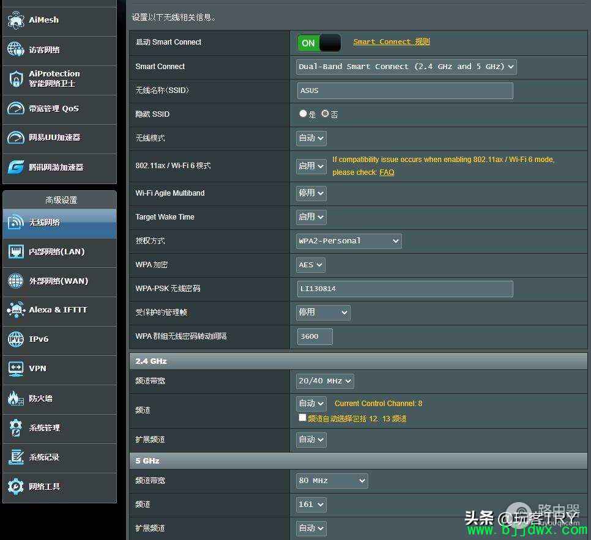Click the AiProtection shield icon
This screenshot has width=591, height=540.
pos(16,78)
